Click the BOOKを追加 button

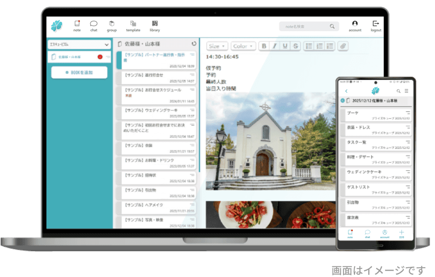(x=79, y=73)
